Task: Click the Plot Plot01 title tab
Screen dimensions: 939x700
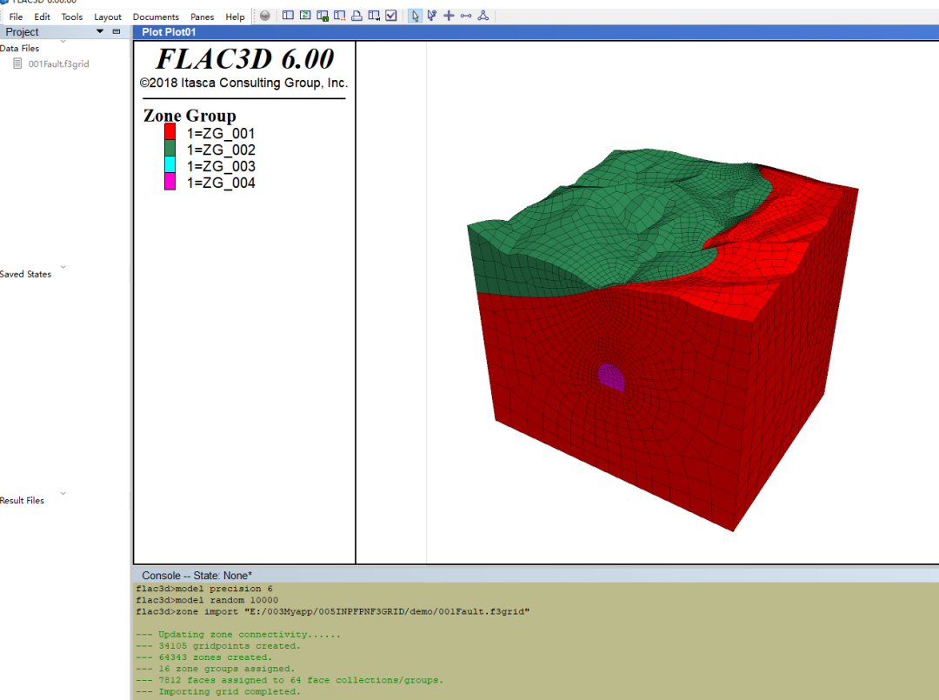Action: (169, 32)
